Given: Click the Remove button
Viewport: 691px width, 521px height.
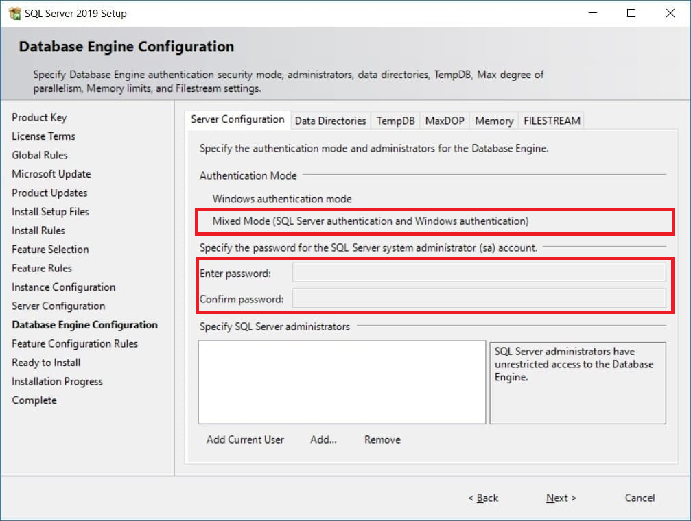Looking at the screenshot, I should (x=382, y=439).
